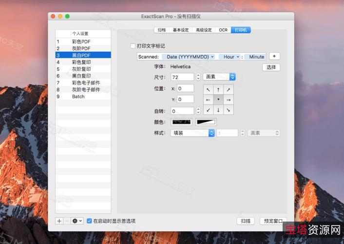
Task: Click the up-left arrow position button
Action: point(208,89)
